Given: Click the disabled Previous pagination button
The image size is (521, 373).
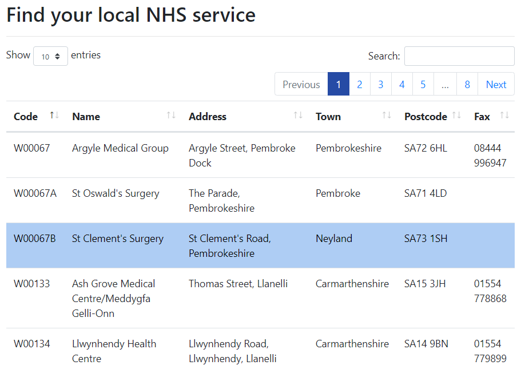Looking at the screenshot, I should pos(301,84).
